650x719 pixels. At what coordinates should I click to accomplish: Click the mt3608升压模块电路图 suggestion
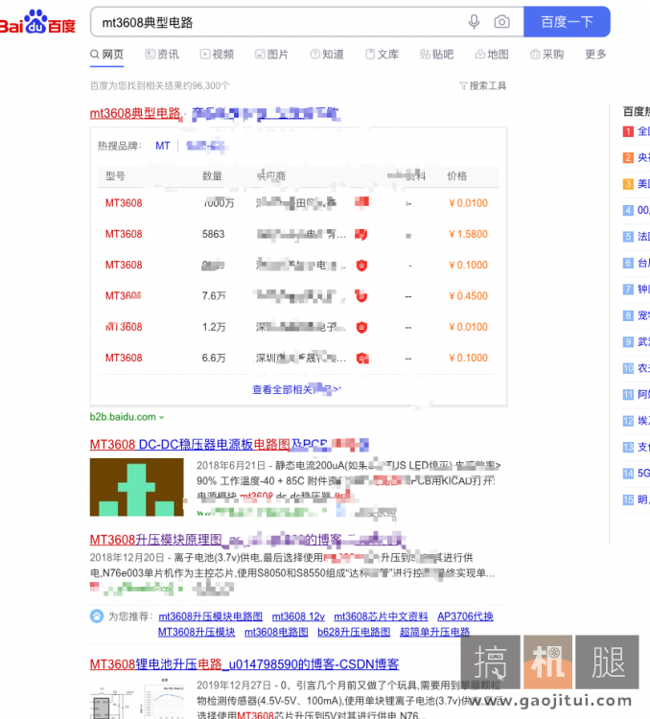coord(211,616)
